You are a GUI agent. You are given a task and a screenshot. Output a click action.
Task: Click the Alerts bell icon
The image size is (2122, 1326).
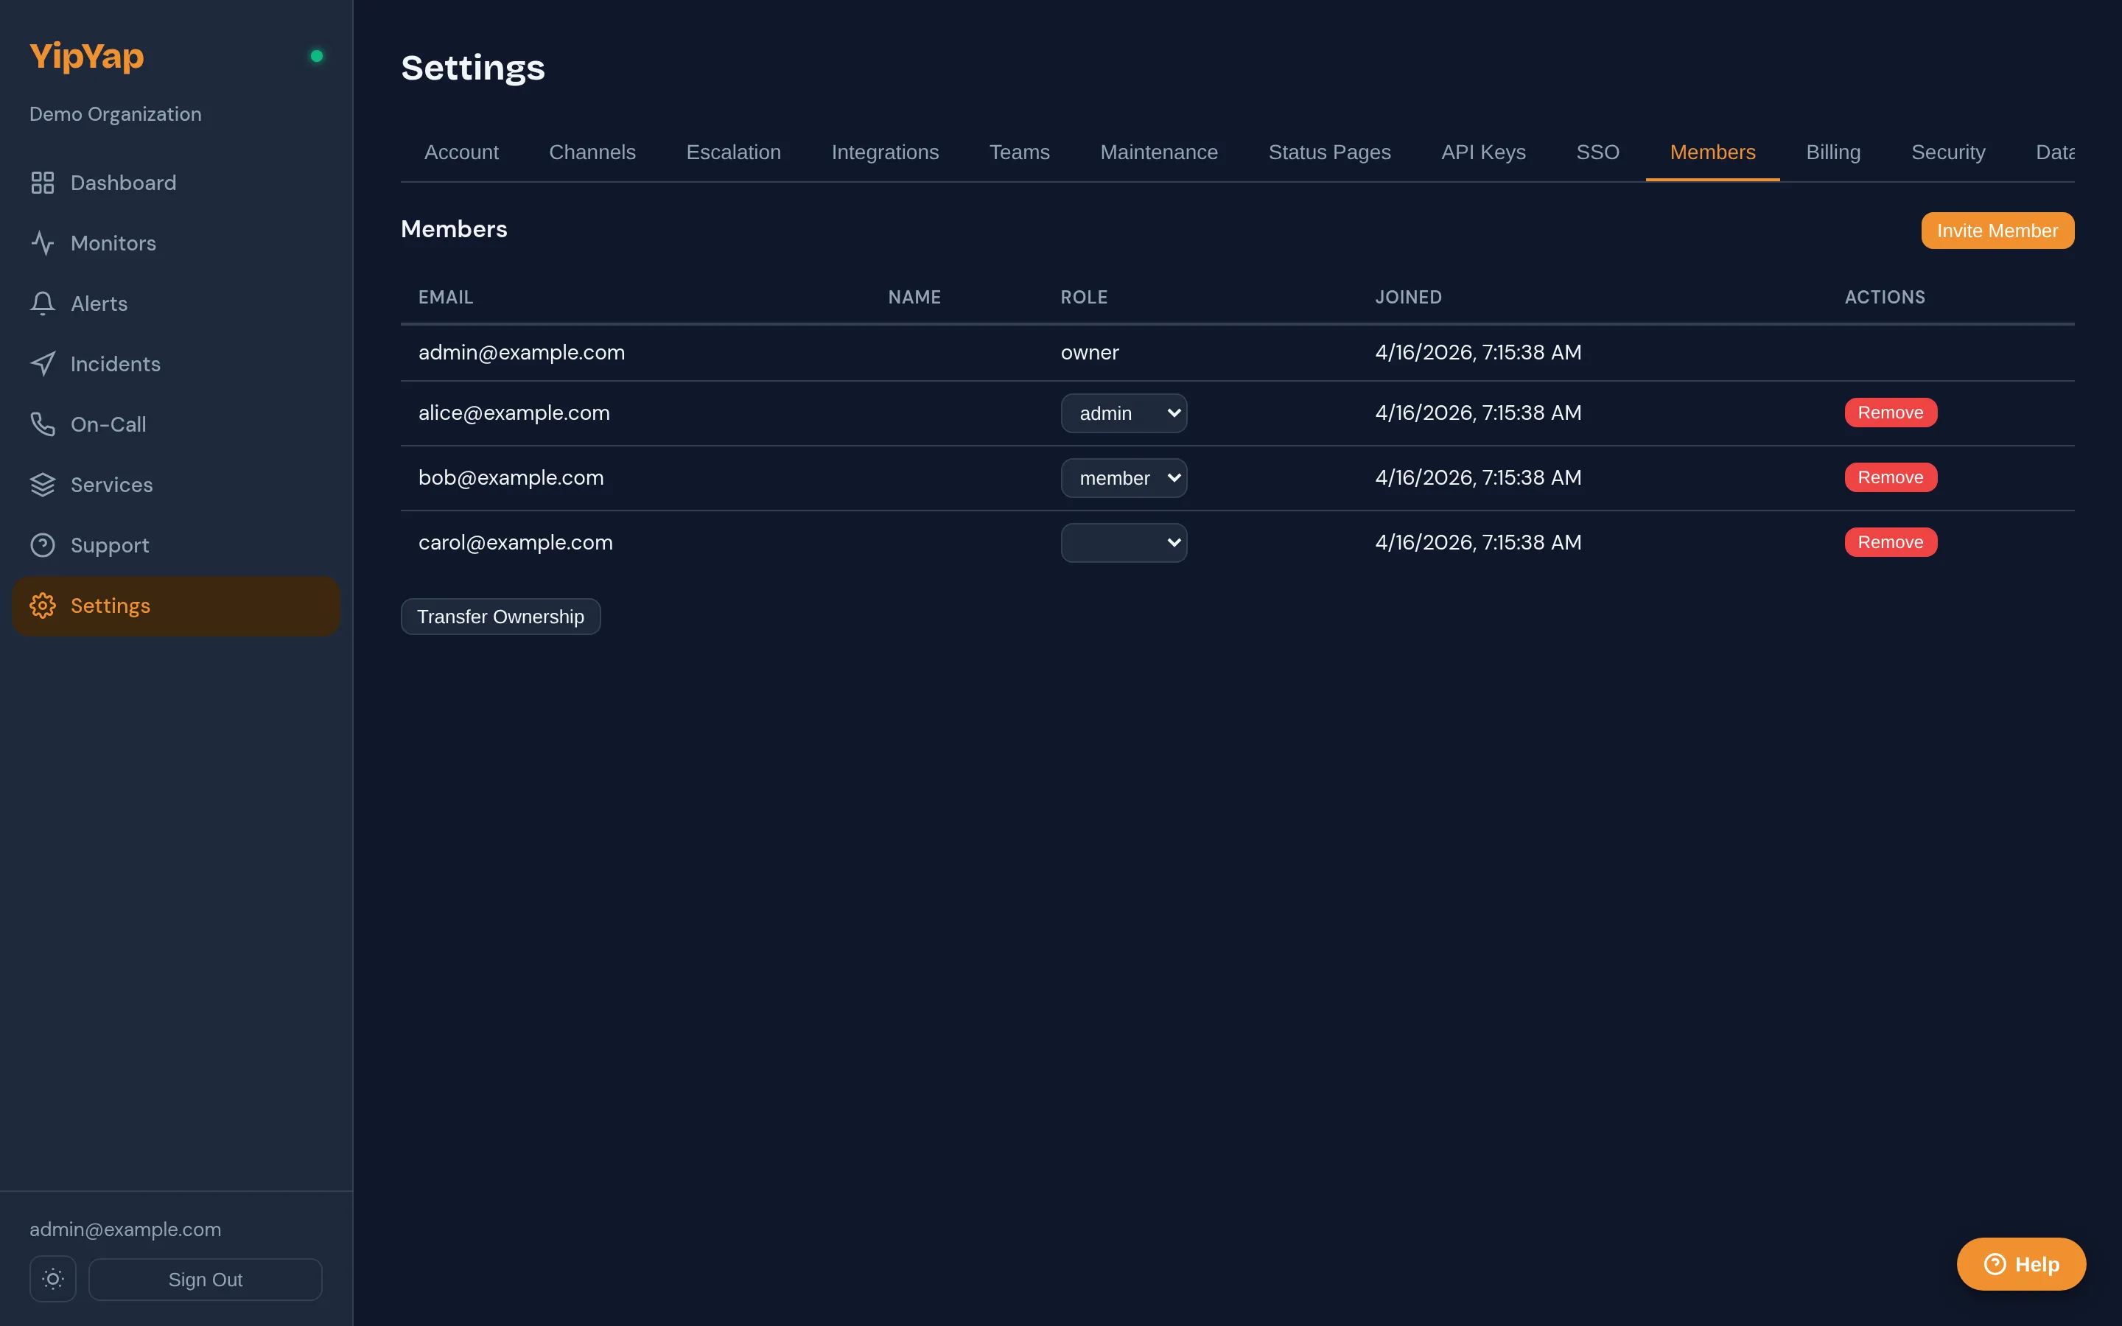point(43,303)
